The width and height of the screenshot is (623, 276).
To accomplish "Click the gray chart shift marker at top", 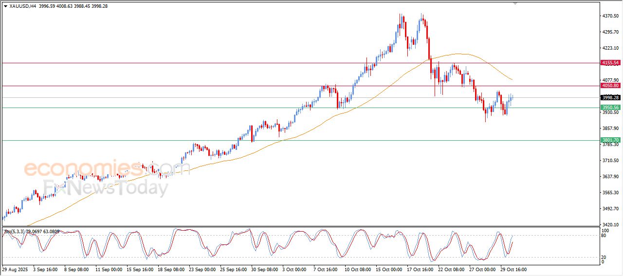I will pyautogui.click(x=515, y=3).
